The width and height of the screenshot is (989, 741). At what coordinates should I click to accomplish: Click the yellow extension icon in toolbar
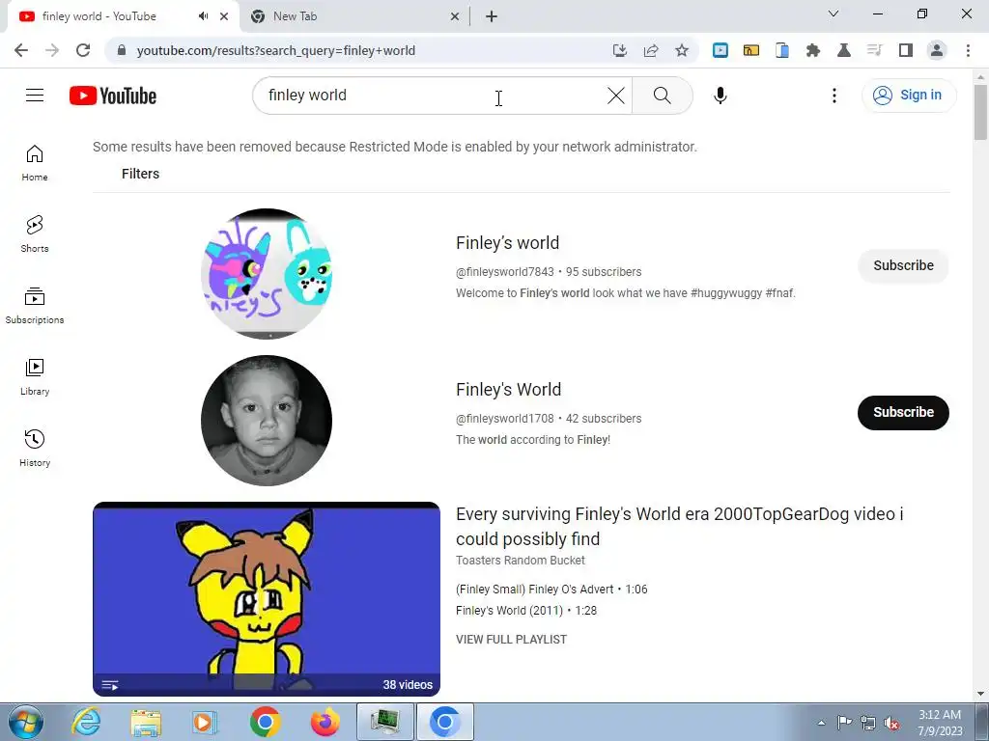click(x=751, y=50)
